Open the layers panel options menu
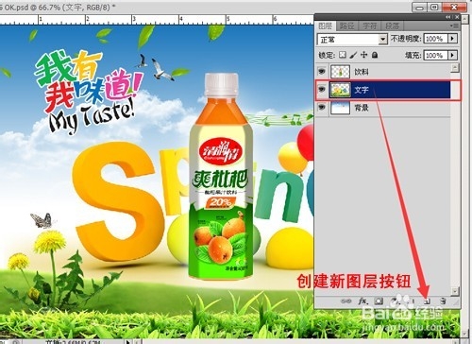Viewport: 472px width, 344px height. click(x=454, y=26)
